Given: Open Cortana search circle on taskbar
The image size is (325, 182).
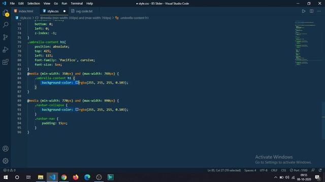Looking at the screenshot, I should [17, 177].
